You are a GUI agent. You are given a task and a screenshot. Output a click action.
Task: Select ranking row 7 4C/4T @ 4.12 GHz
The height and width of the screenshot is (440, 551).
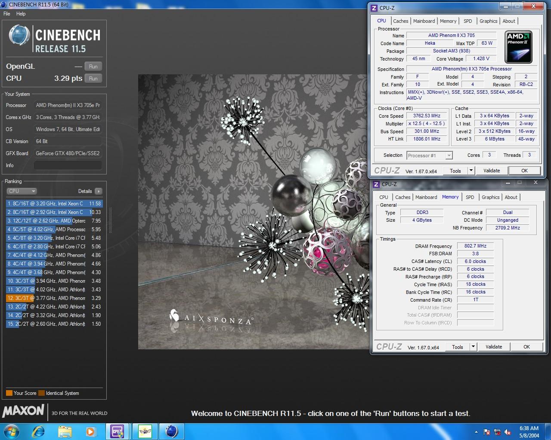[x=54, y=255]
